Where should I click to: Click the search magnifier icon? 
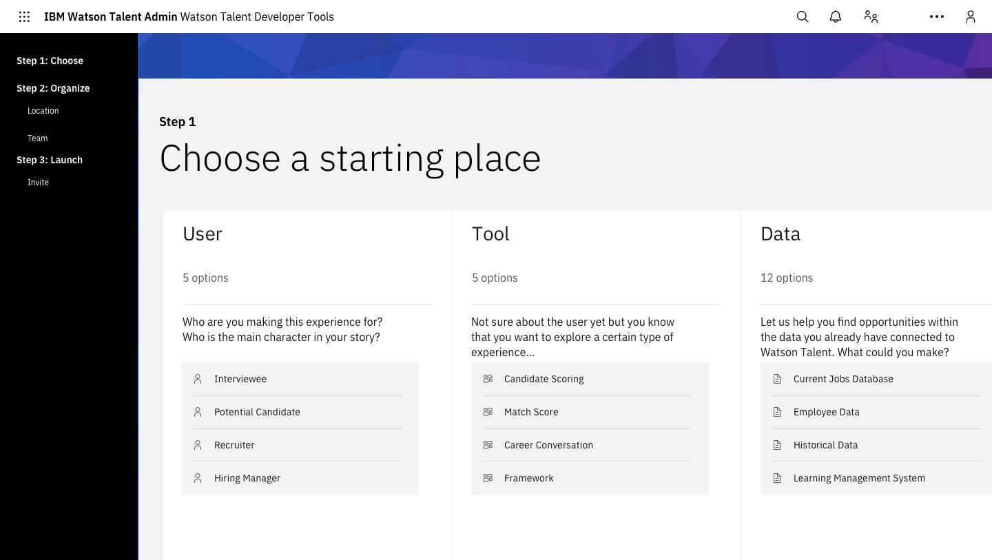tap(803, 17)
